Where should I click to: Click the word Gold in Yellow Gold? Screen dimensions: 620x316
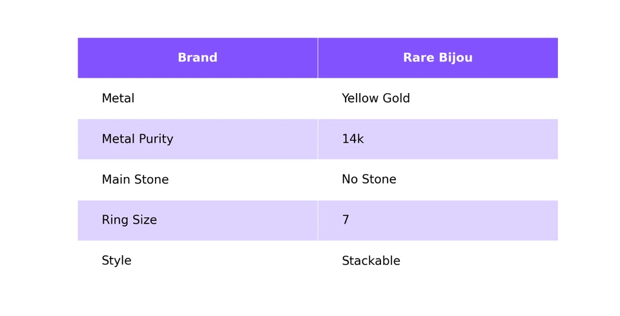coord(395,99)
